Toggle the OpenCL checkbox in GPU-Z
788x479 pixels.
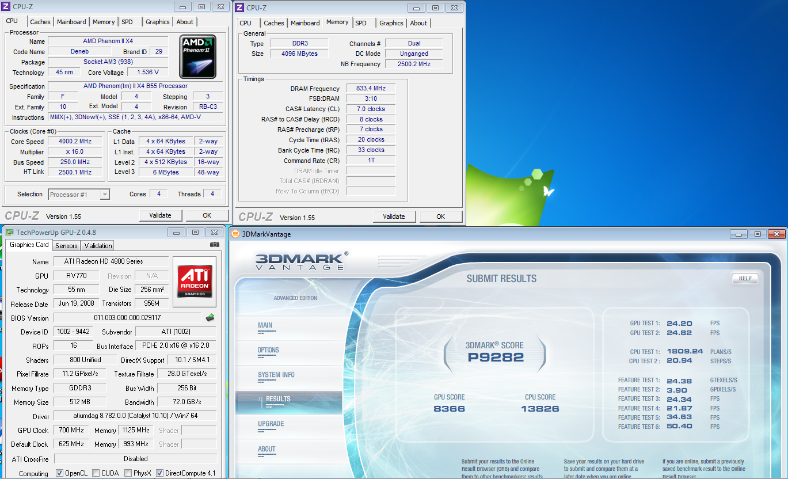coord(59,473)
